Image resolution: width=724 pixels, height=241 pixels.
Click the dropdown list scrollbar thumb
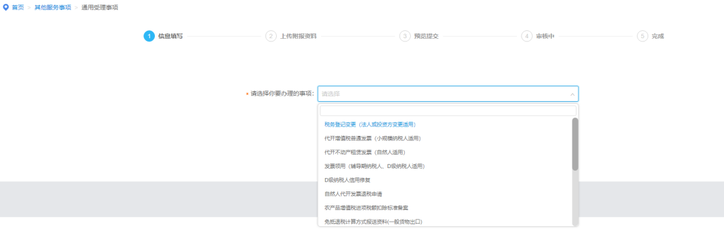(x=575, y=144)
